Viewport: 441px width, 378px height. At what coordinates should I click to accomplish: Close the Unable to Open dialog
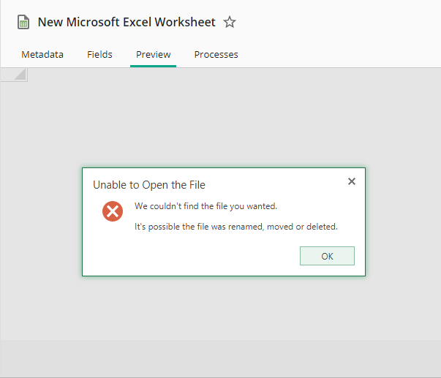pos(352,181)
